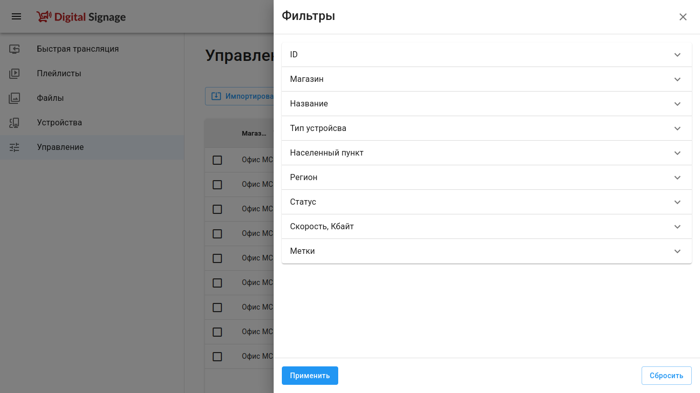Click the Digital Signage logo

coord(81,17)
